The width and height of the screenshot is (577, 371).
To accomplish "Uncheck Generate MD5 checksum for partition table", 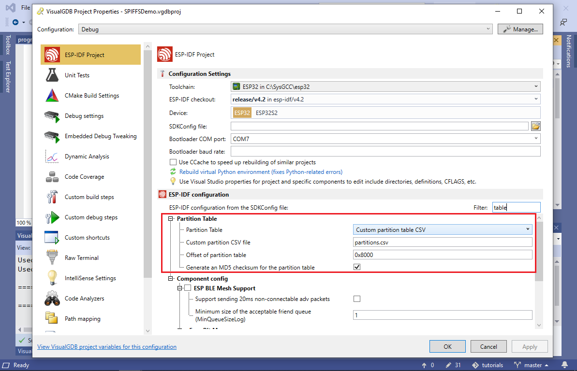I will click(357, 267).
